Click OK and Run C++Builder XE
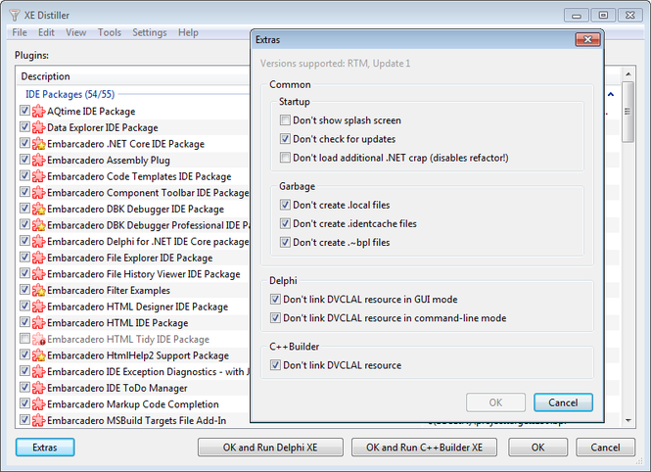This screenshot has height=472, width=651. click(x=424, y=448)
